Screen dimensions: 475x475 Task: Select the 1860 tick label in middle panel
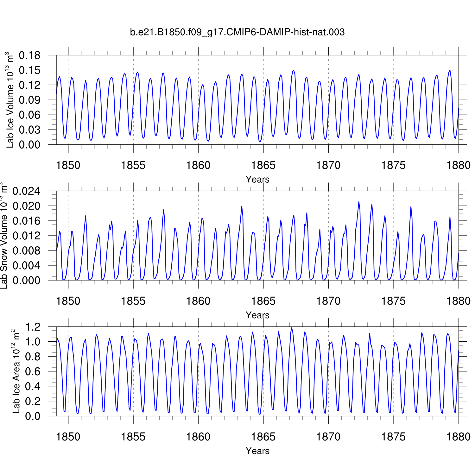coord(198,301)
